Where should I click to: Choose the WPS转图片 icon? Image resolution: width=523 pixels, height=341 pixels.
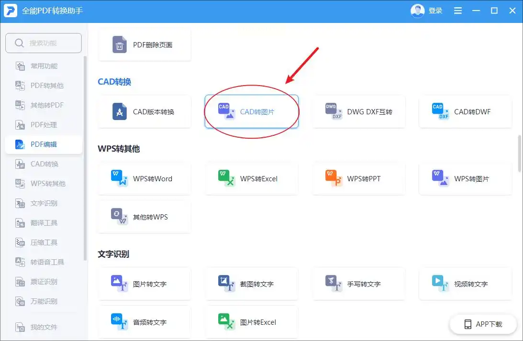(441, 178)
